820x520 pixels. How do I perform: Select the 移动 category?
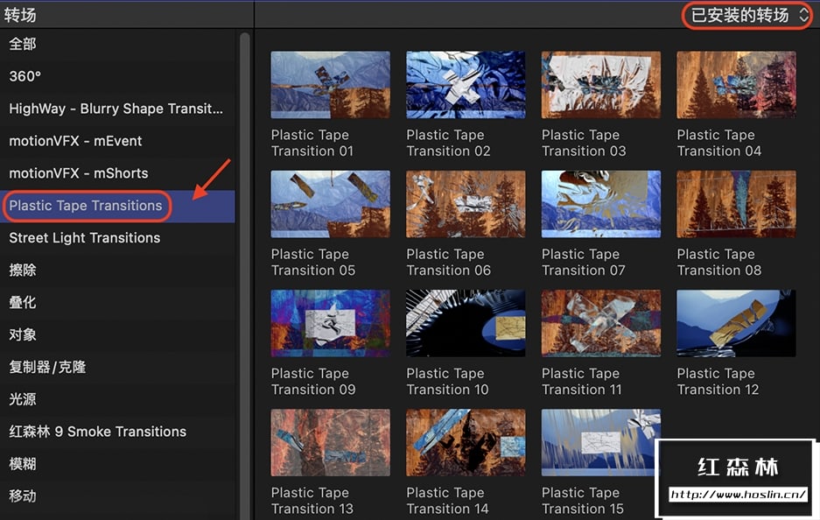point(117,496)
